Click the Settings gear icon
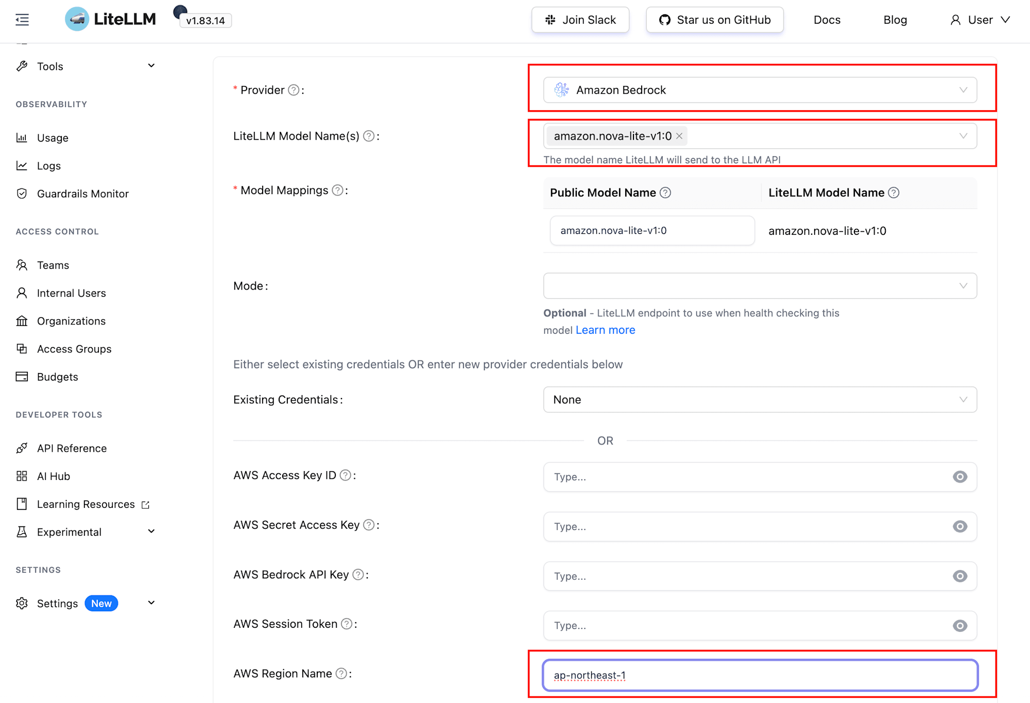This screenshot has width=1030, height=703. [22, 603]
